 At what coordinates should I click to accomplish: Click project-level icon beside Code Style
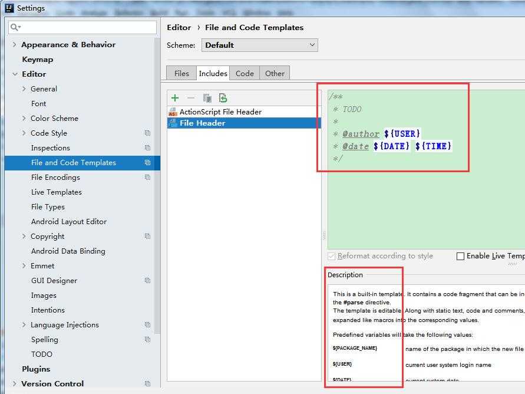[x=147, y=133]
